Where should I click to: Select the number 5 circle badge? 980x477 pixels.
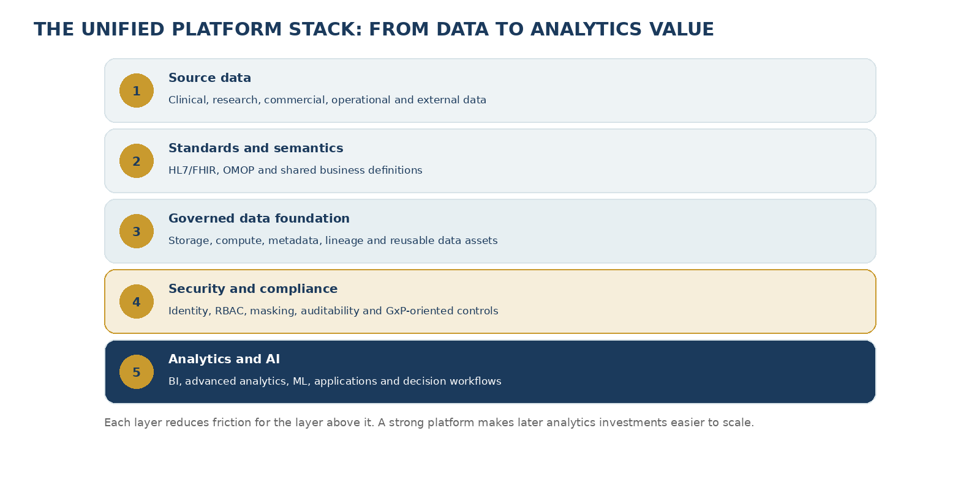(137, 372)
